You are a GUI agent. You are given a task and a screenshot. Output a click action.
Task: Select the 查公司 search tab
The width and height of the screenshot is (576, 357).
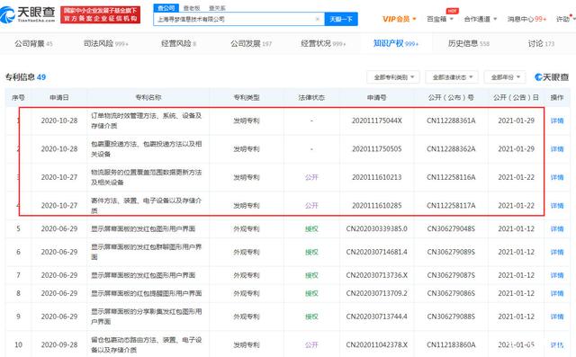pos(166,8)
